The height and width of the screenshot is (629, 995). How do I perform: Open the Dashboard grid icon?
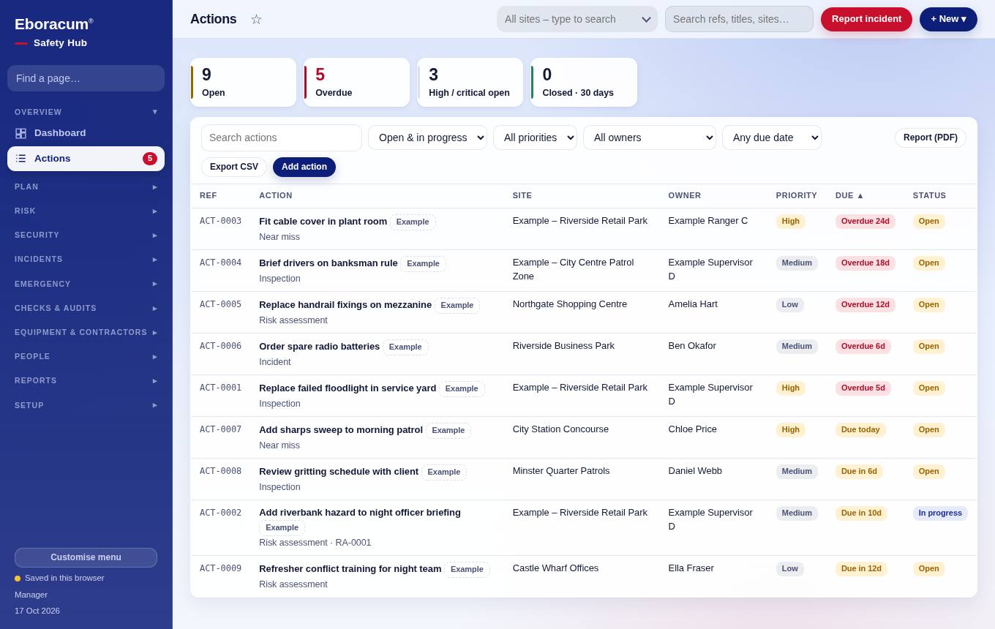(x=20, y=133)
